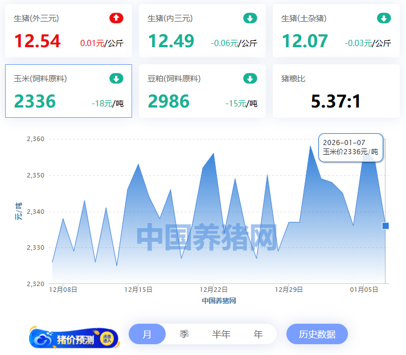Image resolution: width=406 pixels, height=355 pixels.
Task: Click the cloud icon in 猪价预测 banner
Action: click(43, 339)
